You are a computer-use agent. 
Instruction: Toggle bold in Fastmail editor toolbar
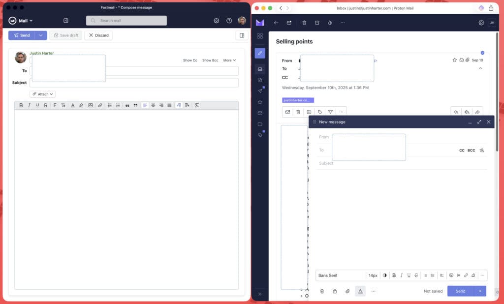pyautogui.click(x=21, y=105)
